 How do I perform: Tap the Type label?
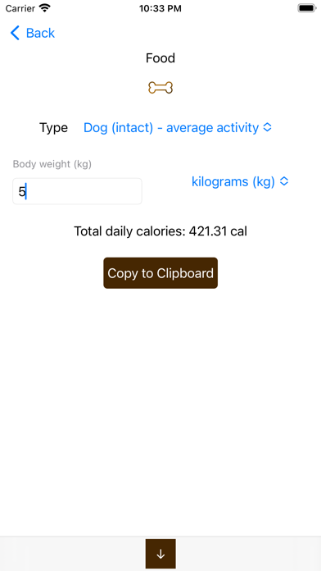coord(53,127)
